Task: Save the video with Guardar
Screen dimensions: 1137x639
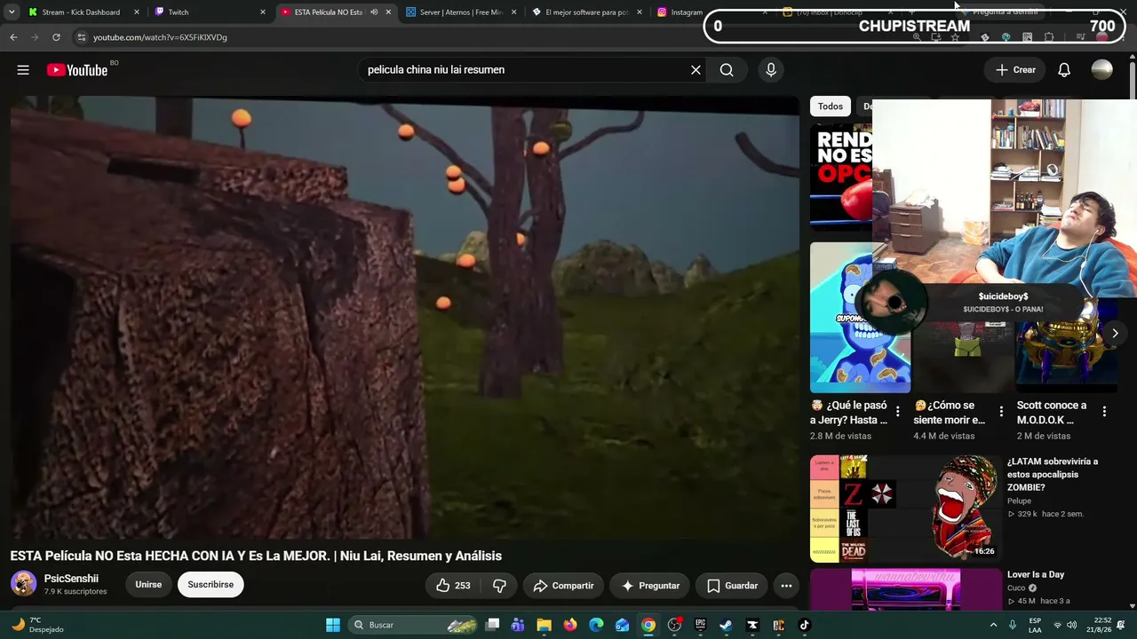Action: (x=732, y=586)
